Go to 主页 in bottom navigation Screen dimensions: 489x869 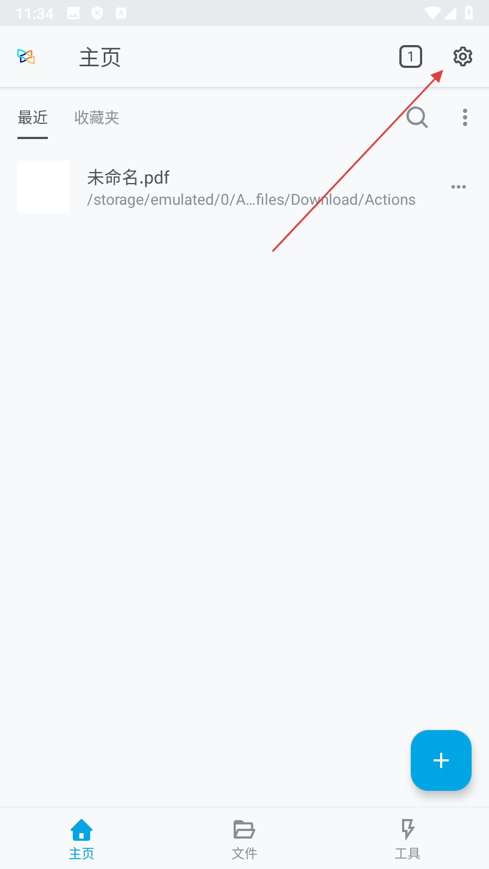pos(81,839)
